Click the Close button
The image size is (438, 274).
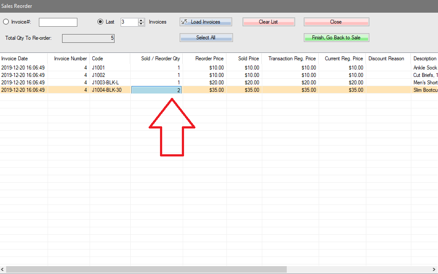coord(336,22)
